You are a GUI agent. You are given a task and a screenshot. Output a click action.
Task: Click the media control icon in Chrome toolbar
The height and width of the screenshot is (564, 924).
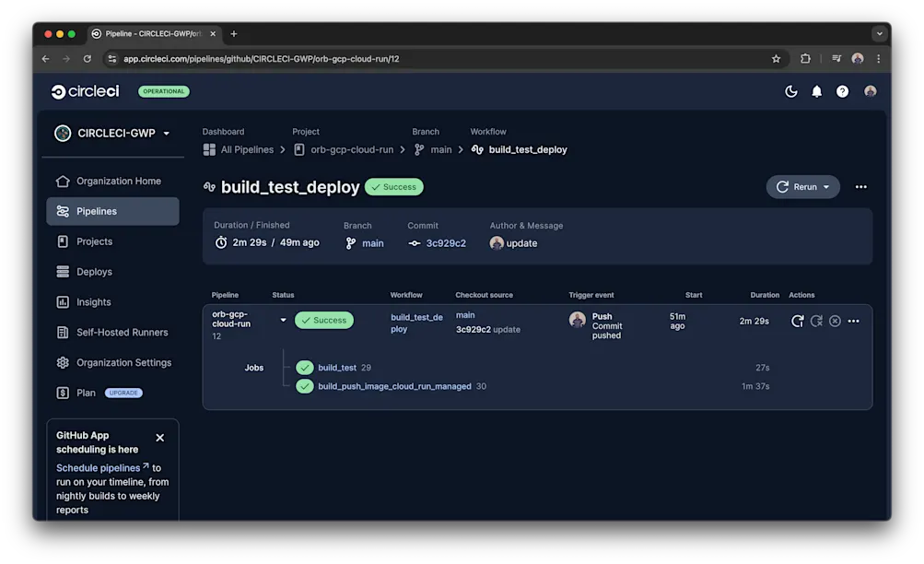(x=836, y=59)
